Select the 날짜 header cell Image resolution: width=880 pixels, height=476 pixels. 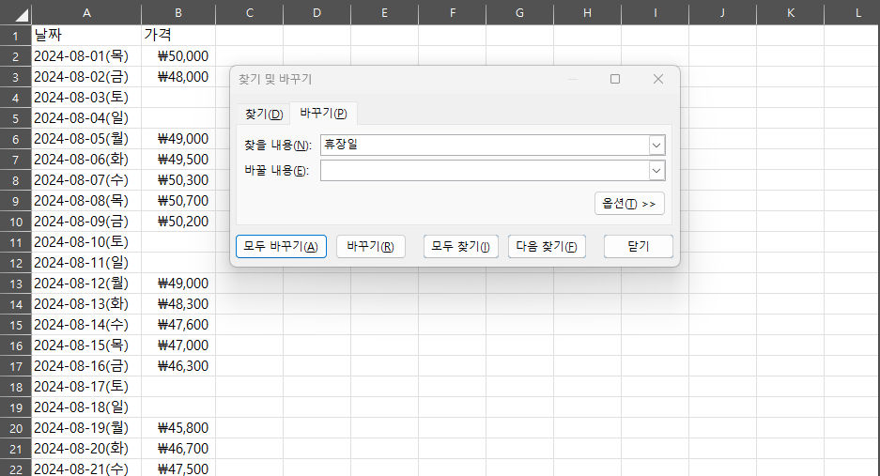tap(86, 36)
